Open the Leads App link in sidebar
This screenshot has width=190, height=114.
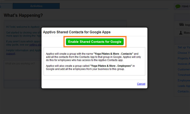[183, 86]
